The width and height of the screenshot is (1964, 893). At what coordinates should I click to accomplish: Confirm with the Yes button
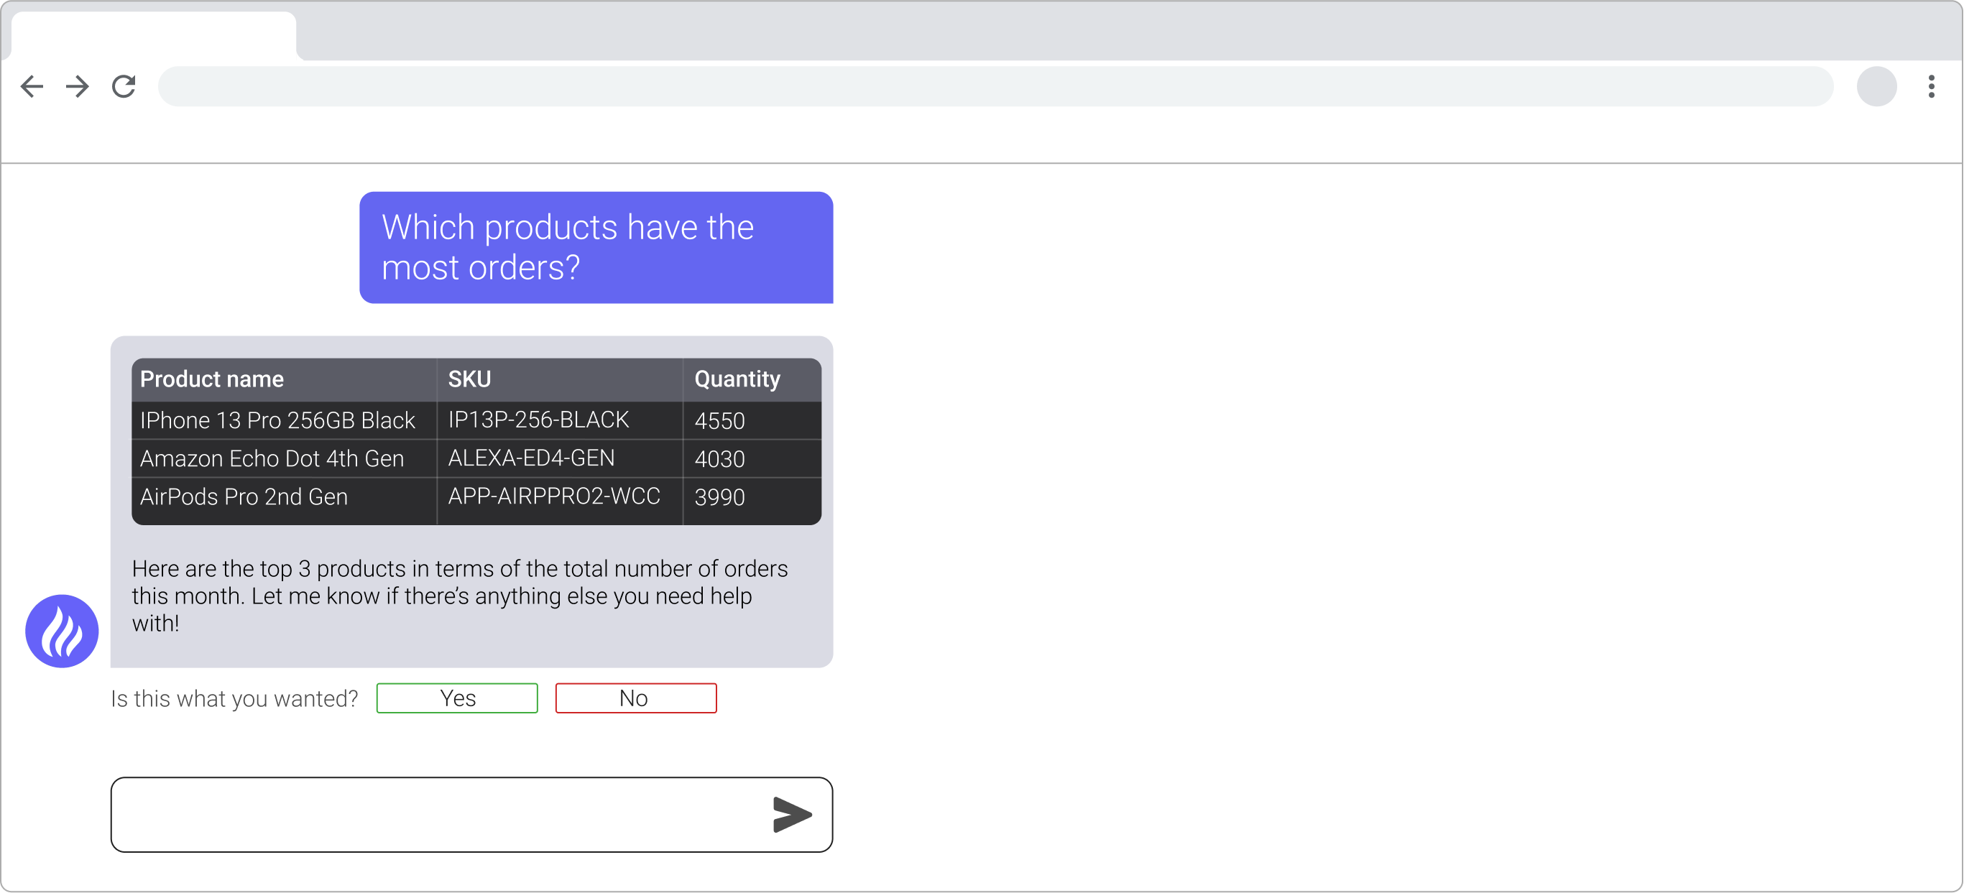click(457, 698)
